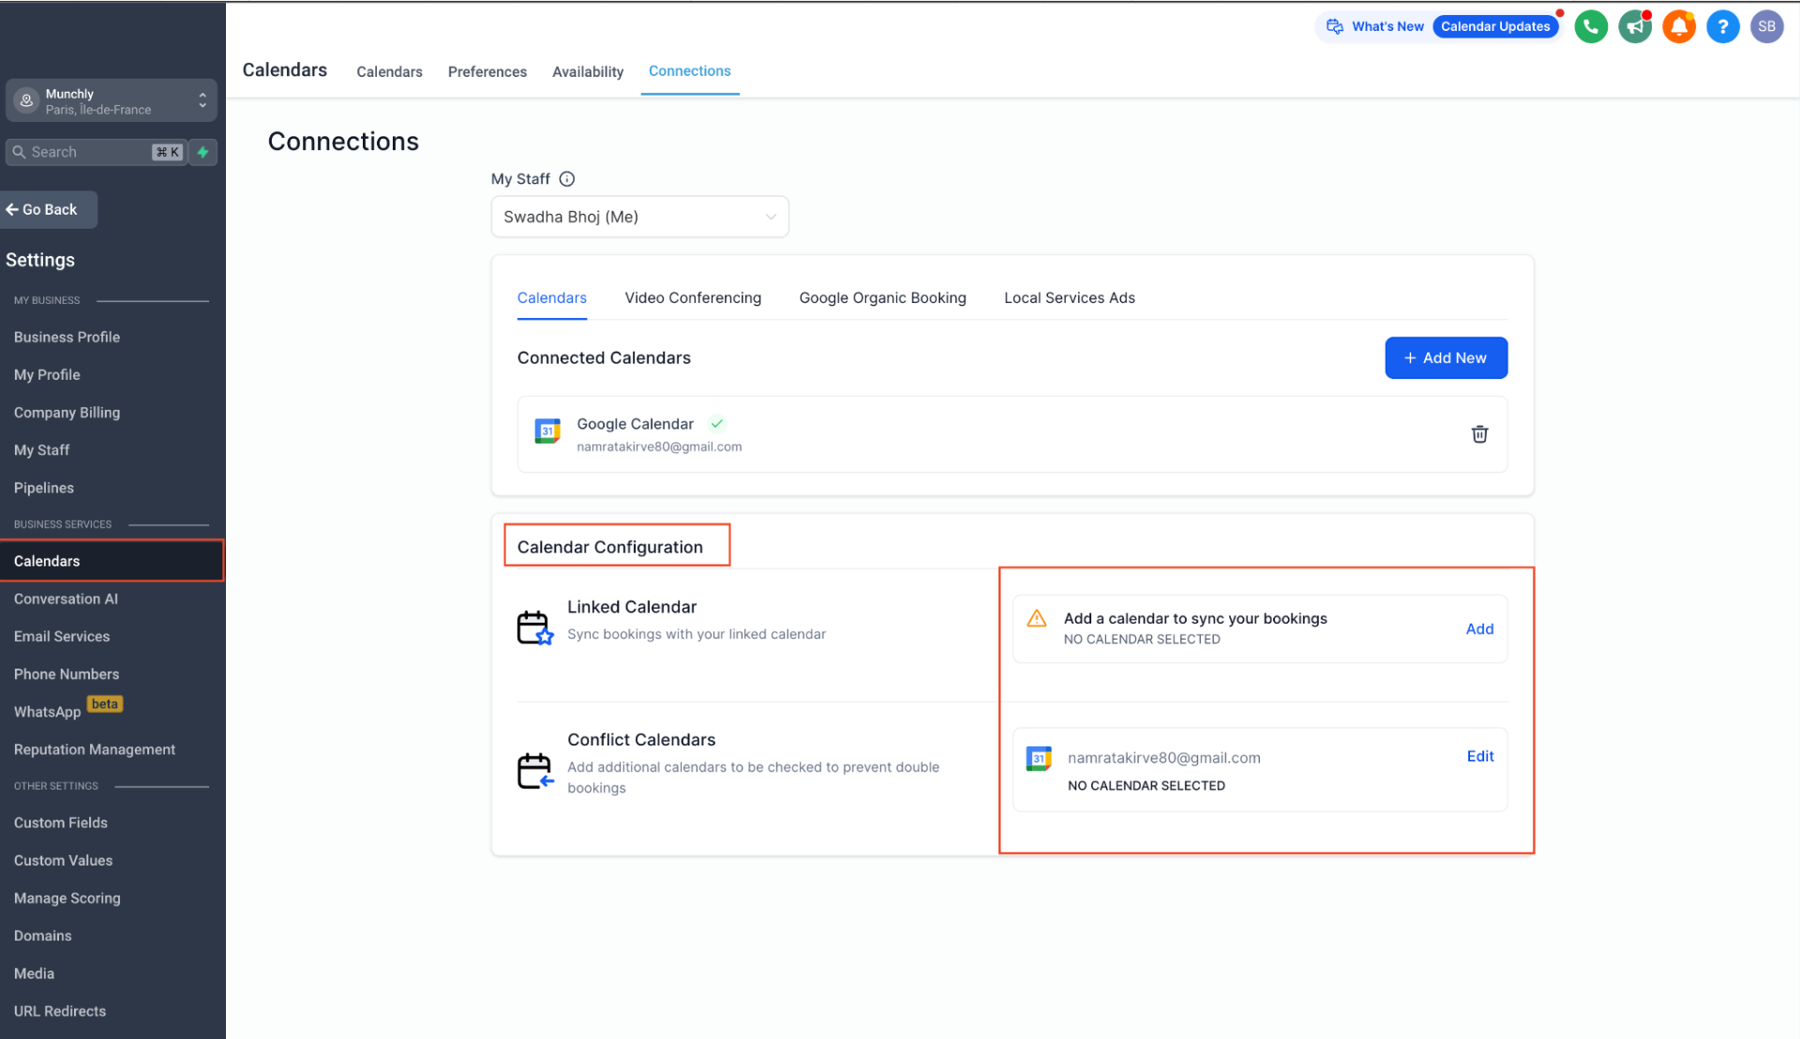Click the green lightning quick actions icon
The height and width of the screenshot is (1039, 1800).
(202, 152)
